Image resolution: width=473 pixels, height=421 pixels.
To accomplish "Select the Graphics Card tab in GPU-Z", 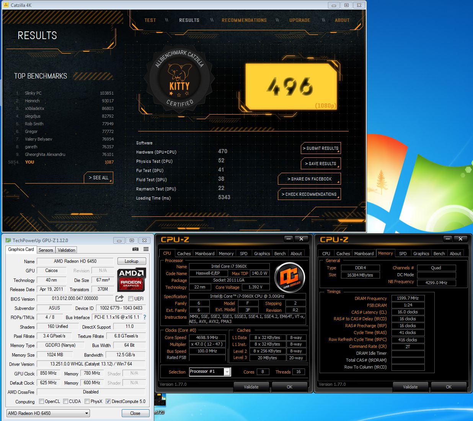I will (x=21, y=249).
